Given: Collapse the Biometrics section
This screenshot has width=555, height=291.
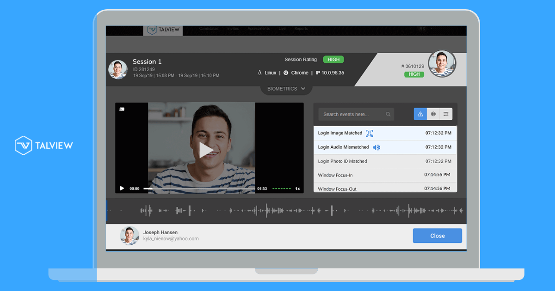Looking at the screenshot, I should pyautogui.click(x=286, y=89).
